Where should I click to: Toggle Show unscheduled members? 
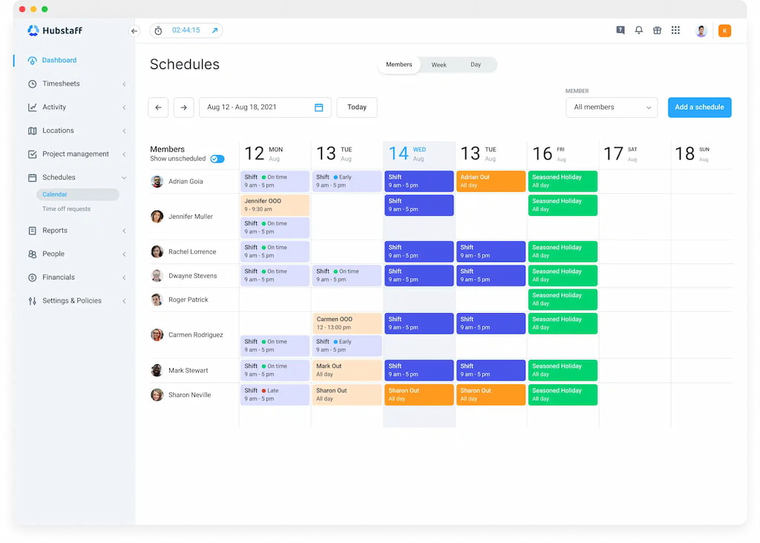click(217, 159)
